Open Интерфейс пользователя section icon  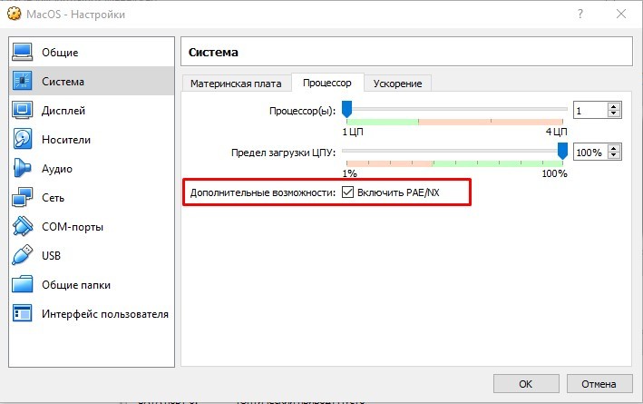23,314
